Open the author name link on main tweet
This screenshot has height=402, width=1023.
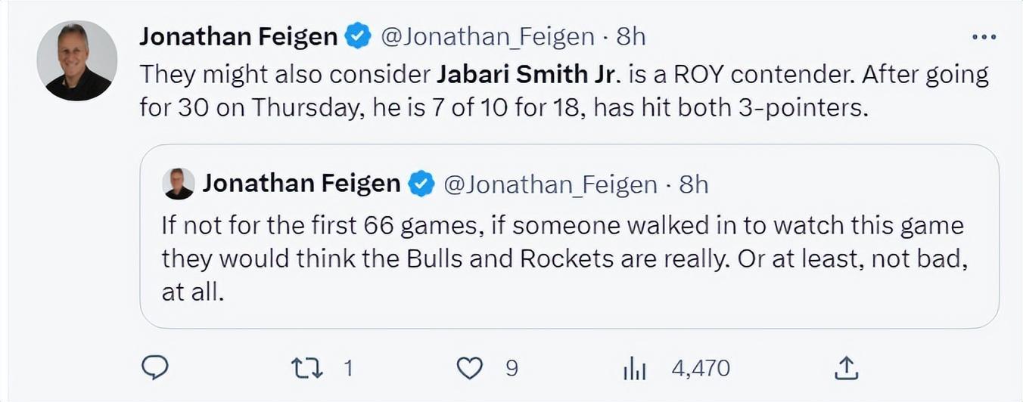pyautogui.click(x=238, y=36)
